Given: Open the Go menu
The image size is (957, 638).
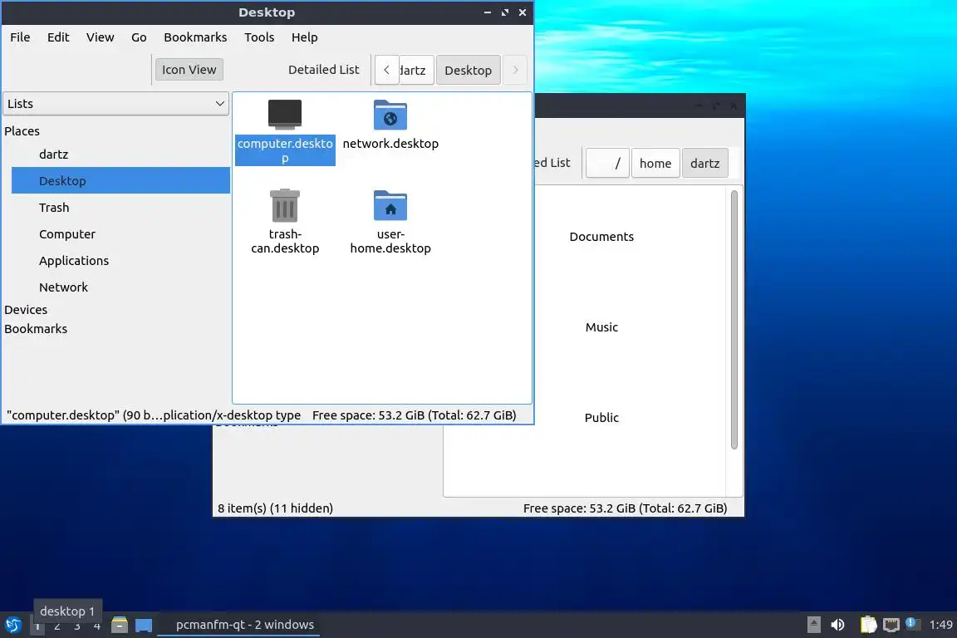Looking at the screenshot, I should [x=139, y=37].
